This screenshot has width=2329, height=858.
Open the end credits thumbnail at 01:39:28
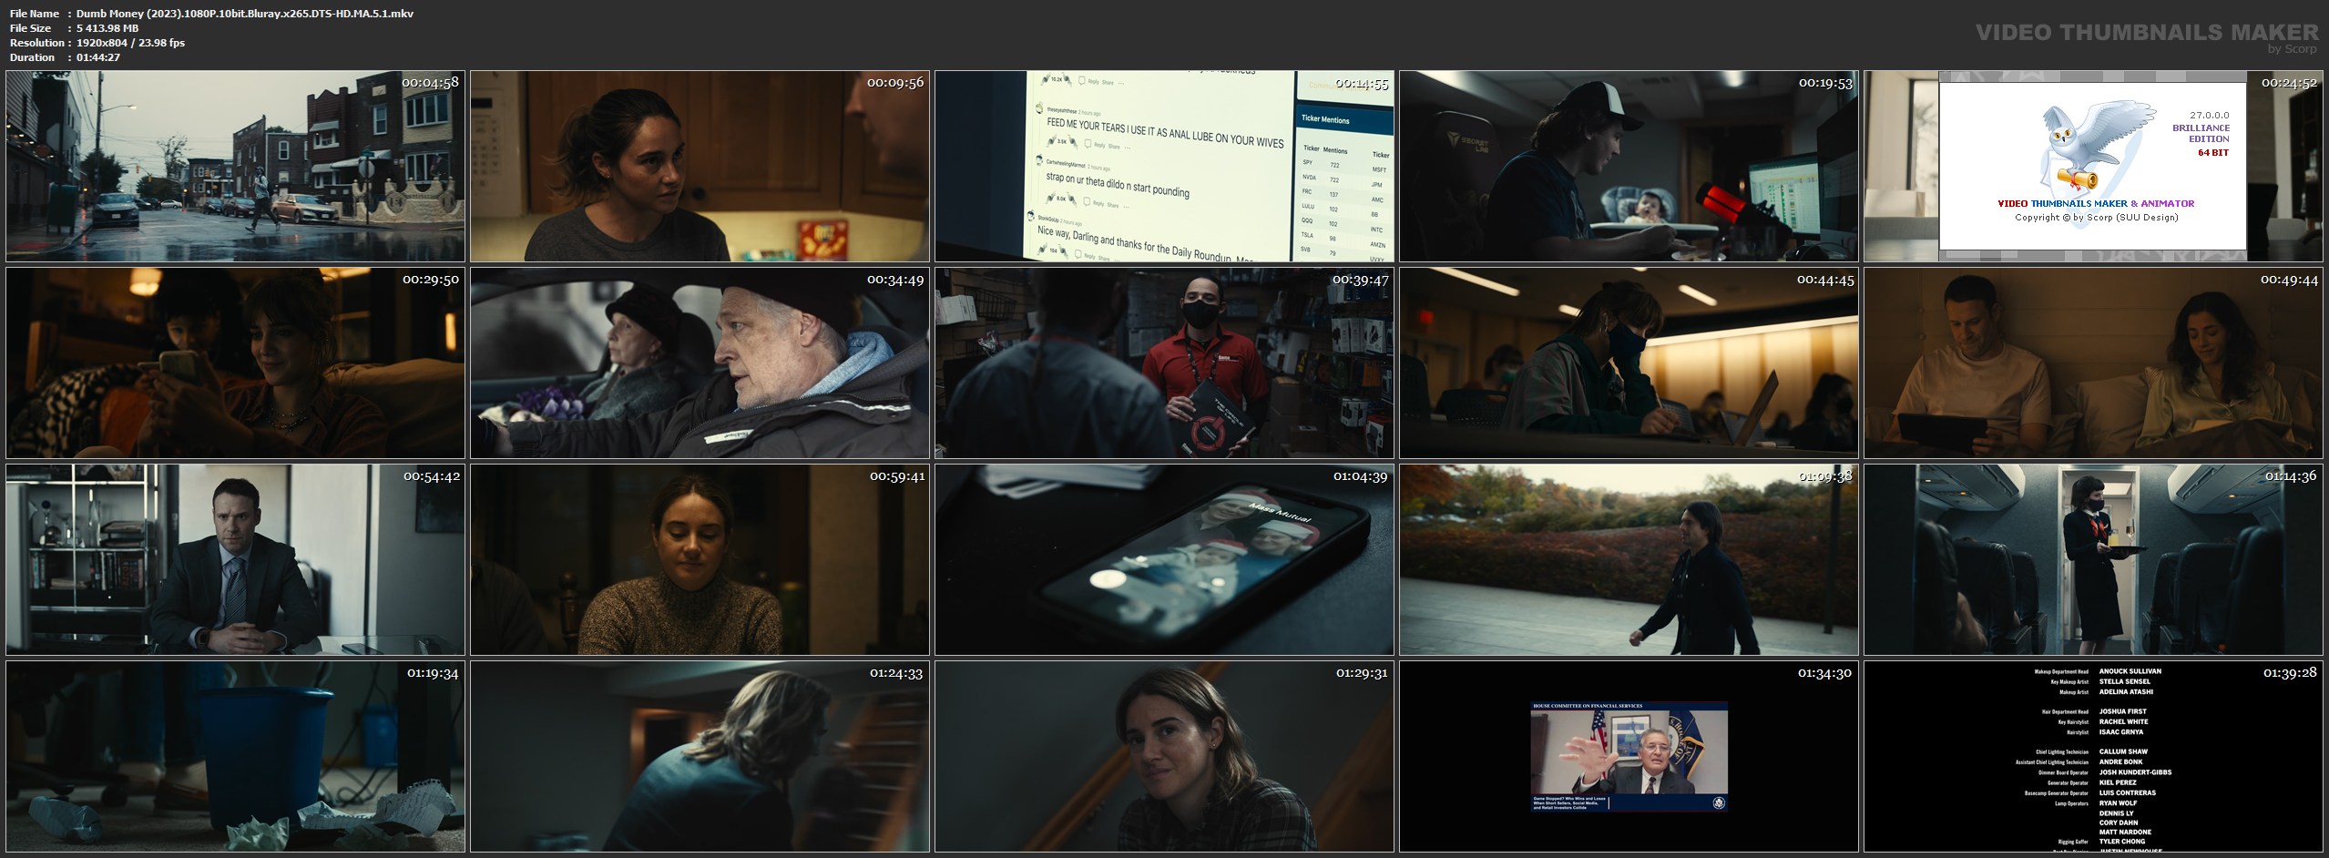(x=2093, y=756)
